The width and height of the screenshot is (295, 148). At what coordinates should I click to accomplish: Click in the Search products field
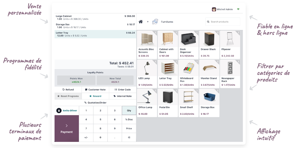[224, 22]
